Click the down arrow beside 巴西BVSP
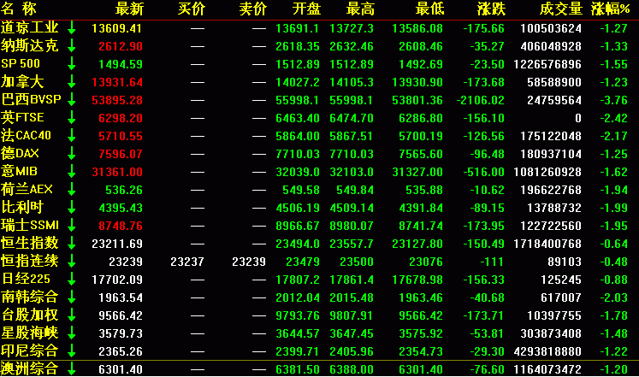The image size is (639, 377). click(x=72, y=99)
